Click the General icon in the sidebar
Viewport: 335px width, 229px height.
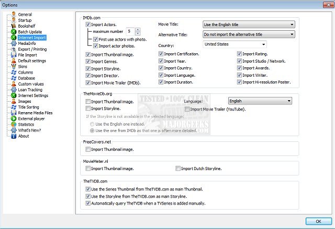point(14,15)
